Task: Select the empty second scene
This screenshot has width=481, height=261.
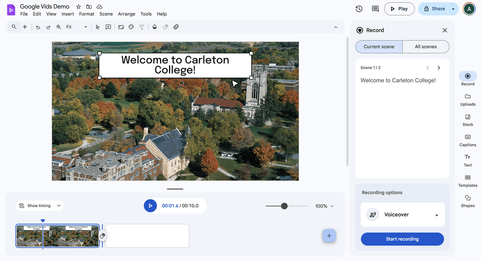Action: 147,236
